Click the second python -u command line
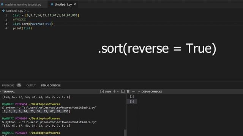Viewport: 243px width, 136px height. coord(49,122)
